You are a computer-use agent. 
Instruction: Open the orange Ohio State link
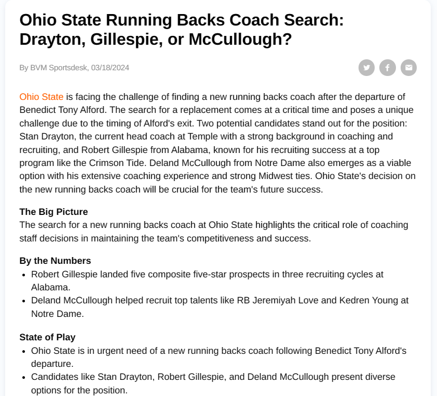point(42,97)
